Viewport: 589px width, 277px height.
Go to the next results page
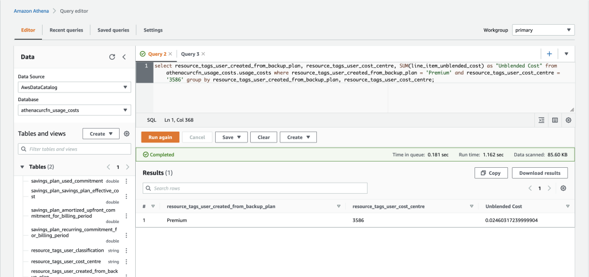pyautogui.click(x=549, y=188)
